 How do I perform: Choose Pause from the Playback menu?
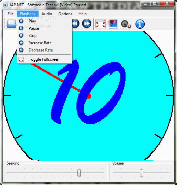click(44, 28)
